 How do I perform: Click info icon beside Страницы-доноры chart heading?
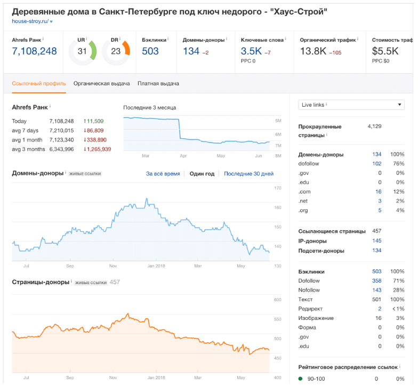pos(71,281)
